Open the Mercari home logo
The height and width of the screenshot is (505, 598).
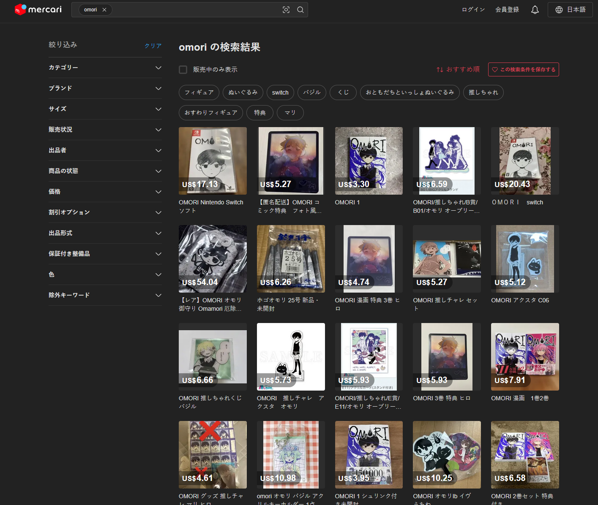tap(38, 9)
